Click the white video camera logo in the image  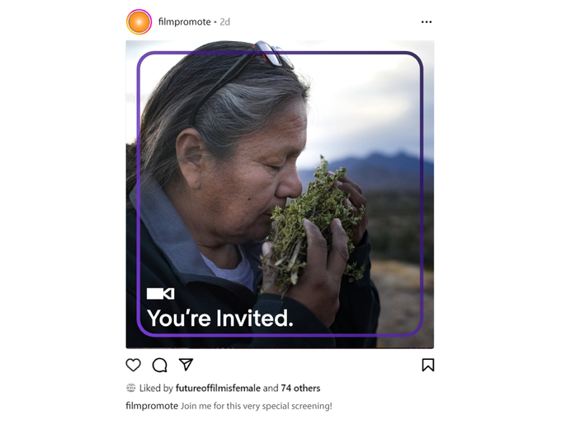point(160,294)
